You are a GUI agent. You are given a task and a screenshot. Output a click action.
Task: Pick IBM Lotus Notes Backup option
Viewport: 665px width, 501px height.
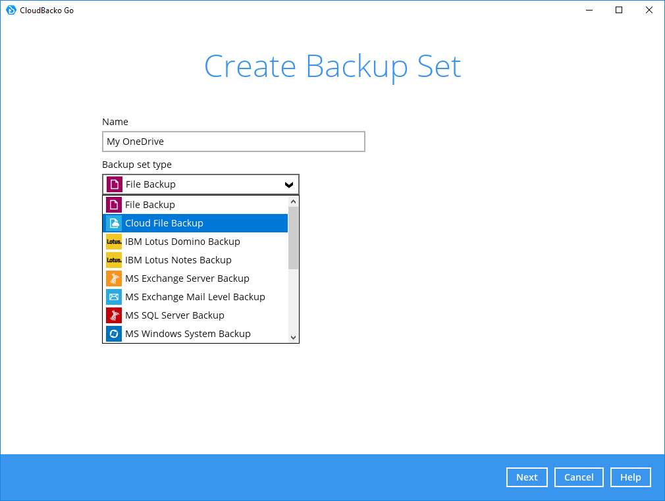[195, 260]
